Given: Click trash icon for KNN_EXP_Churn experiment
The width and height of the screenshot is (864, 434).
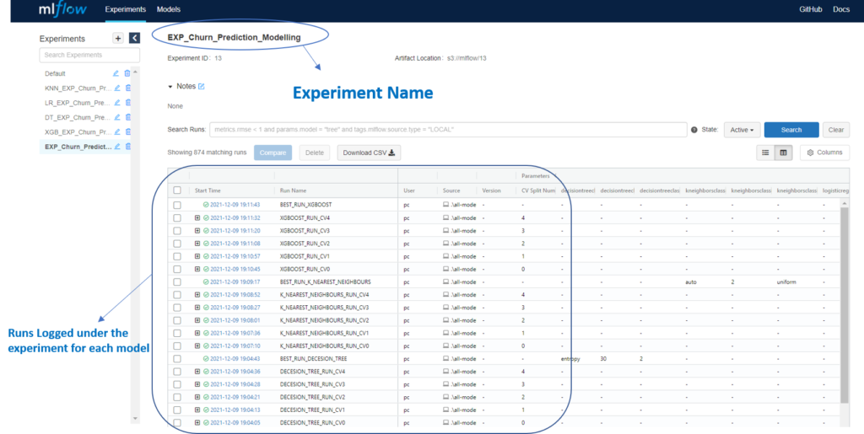Looking at the screenshot, I should click(x=128, y=88).
